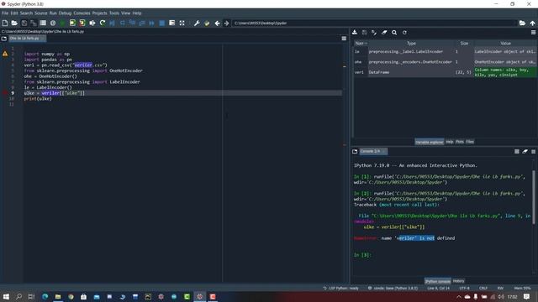Image resolution: width=538 pixels, height=302 pixels.
Task: Open the Run menu
Action: point(53,13)
